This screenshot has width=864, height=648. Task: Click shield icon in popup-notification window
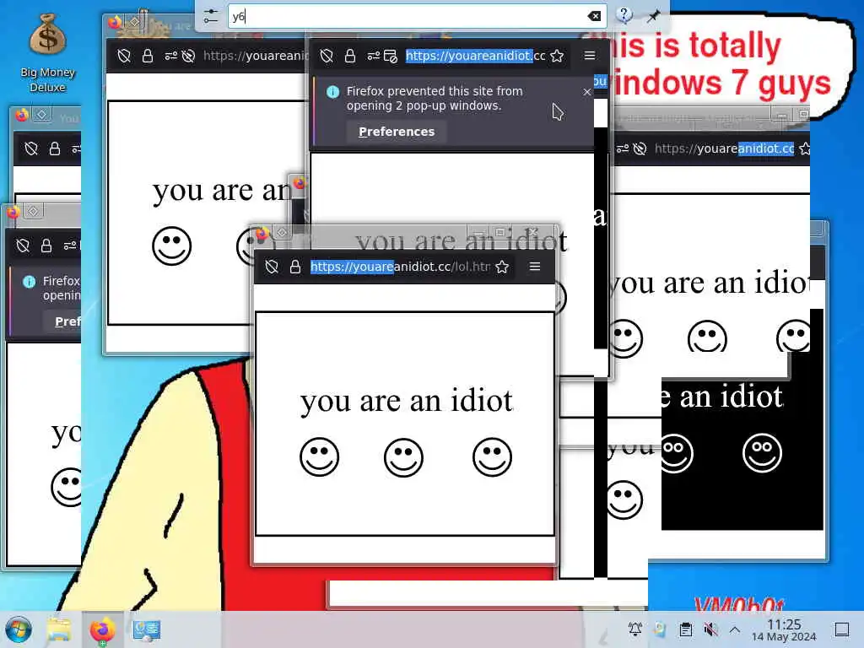(x=327, y=56)
